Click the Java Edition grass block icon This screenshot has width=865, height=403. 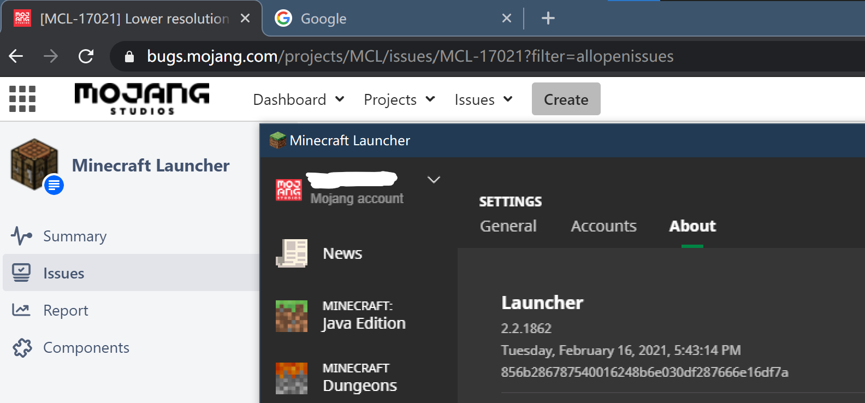(292, 316)
